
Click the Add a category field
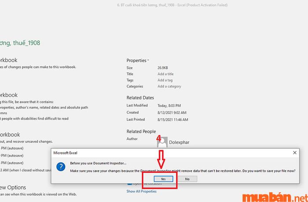tap(169, 86)
